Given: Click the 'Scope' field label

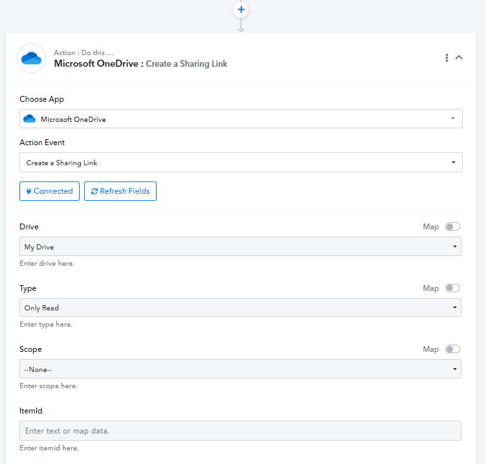Looking at the screenshot, I should (30, 349).
